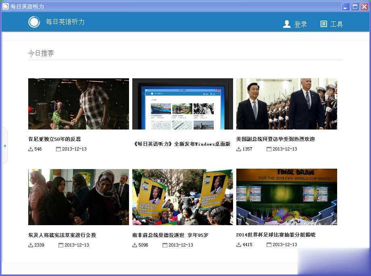Click the download icon showing 1357 under Biden article

click(x=238, y=149)
